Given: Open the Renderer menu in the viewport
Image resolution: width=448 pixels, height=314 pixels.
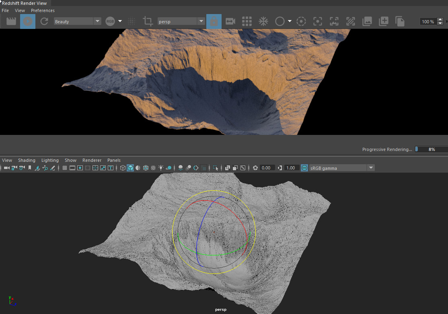Looking at the screenshot, I should point(92,160).
